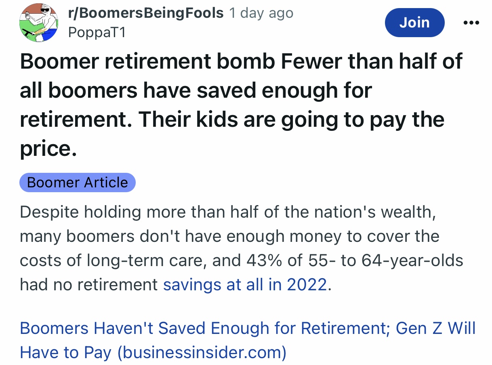Image resolution: width=492 pixels, height=365 pixels.
Task: Click the '1 day ago' timestamp
Action: point(261,13)
